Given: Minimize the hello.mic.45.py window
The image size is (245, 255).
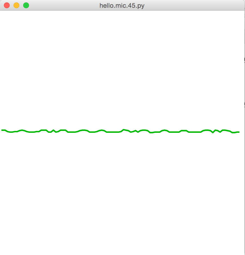Looking at the screenshot, I should (x=16, y=5).
